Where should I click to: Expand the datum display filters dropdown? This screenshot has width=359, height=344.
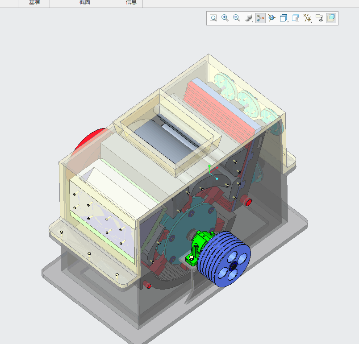pos(308,18)
